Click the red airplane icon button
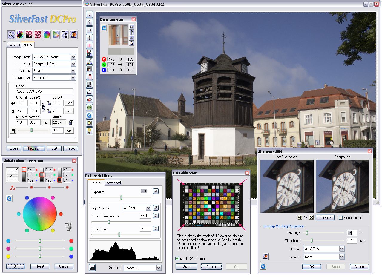This screenshot has width=382, height=279. (x=89, y=45)
